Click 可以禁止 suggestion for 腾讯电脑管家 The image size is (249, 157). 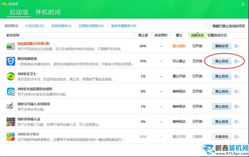[x=179, y=61]
